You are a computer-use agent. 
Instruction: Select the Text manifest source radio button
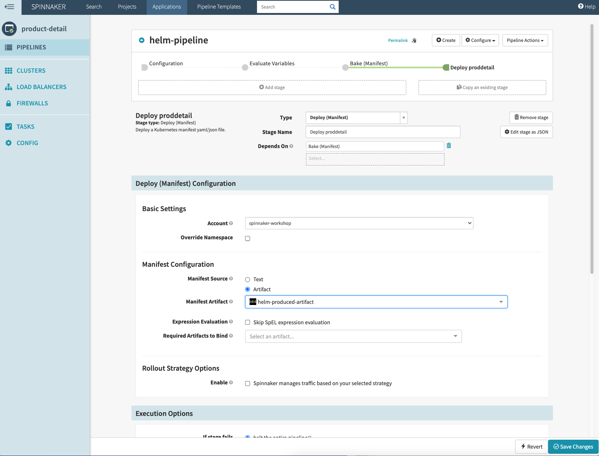click(x=247, y=279)
